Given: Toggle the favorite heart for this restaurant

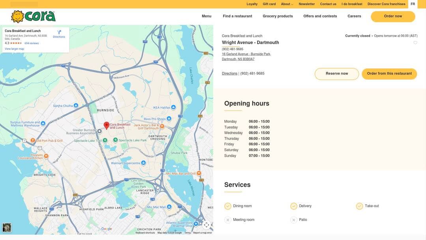Looking at the screenshot, I should point(415,42).
